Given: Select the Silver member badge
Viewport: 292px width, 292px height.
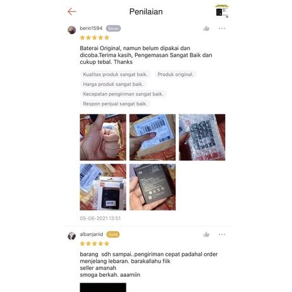Looking at the screenshot, I should tap(113, 28).
